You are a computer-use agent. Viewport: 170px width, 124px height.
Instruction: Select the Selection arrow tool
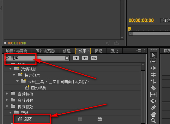(153, 55)
